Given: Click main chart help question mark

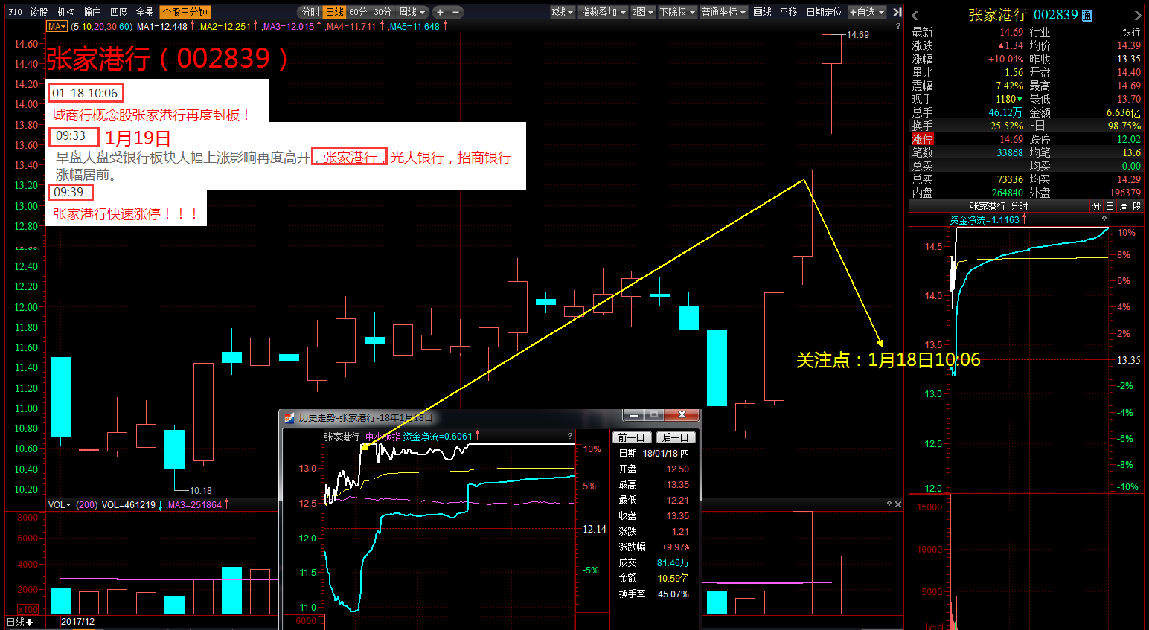Looking at the screenshot, I should pyautogui.click(x=897, y=26).
